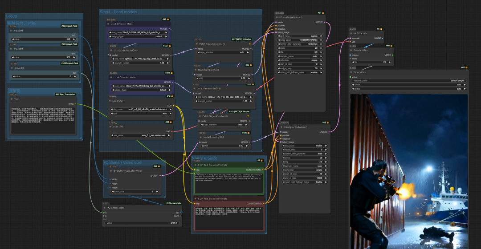This screenshot has width=481, height=249.
Task: Open help icon on Patch Sage Attention #97
Action: pyautogui.click(x=250, y=44)
